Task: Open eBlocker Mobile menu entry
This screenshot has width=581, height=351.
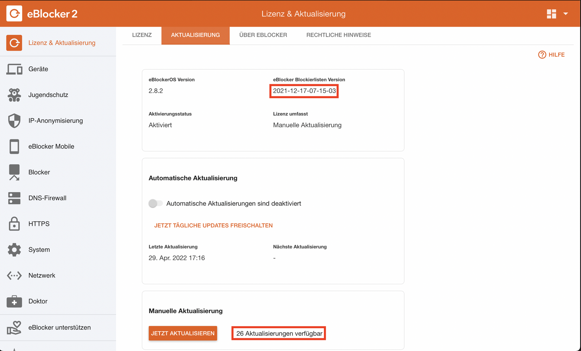Action: (51, 146)
